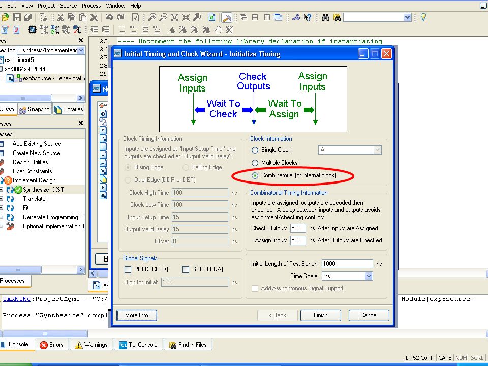Click the Sources panel horizontal scrollbar thumb
The height and width of the screenshot is (366, 488).
26,98
